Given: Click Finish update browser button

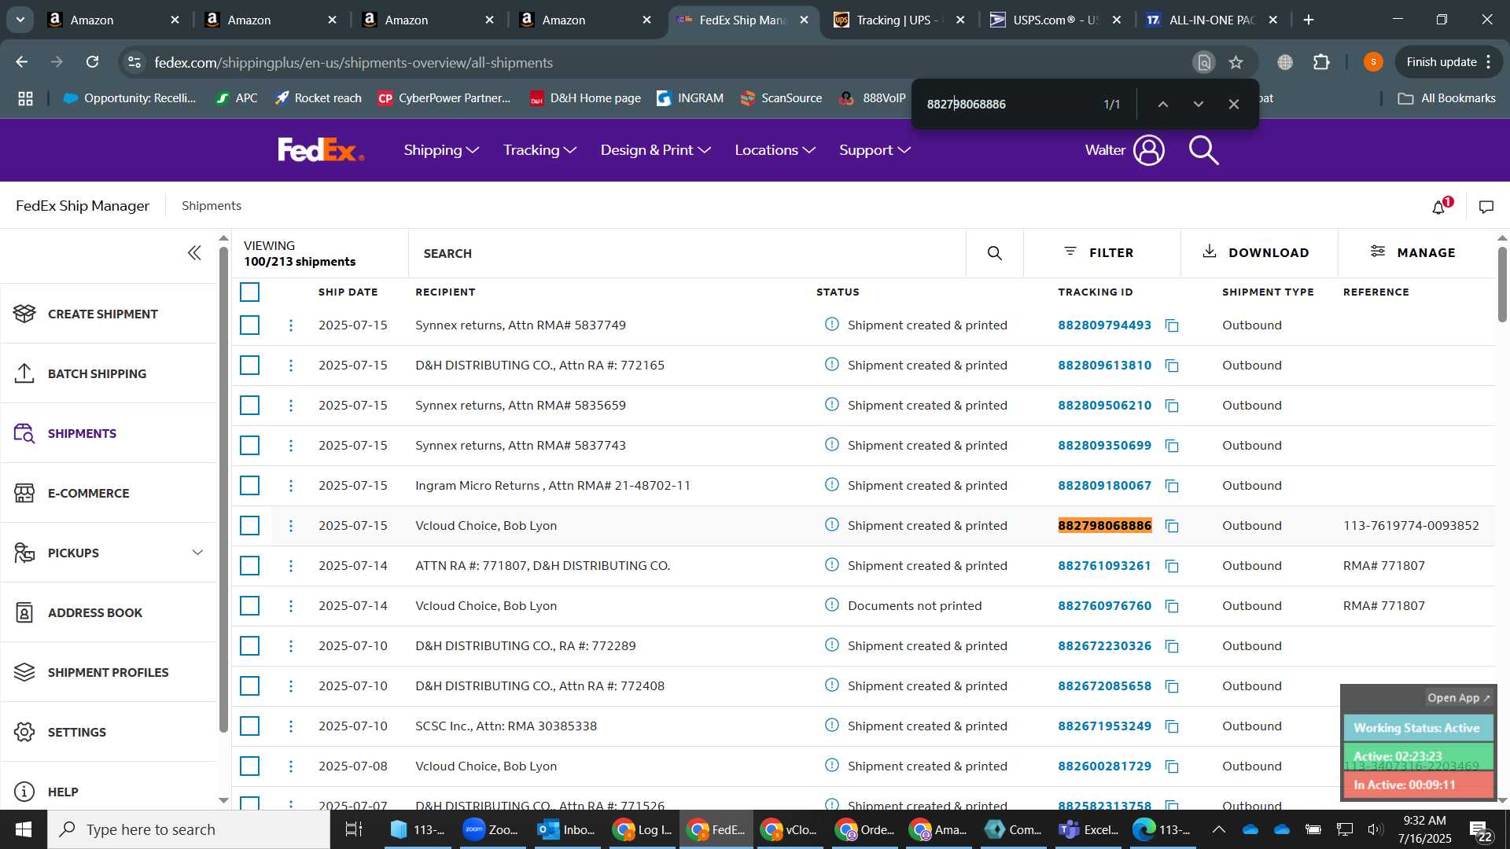Looking at the screenshot, I should [1449, 62].
